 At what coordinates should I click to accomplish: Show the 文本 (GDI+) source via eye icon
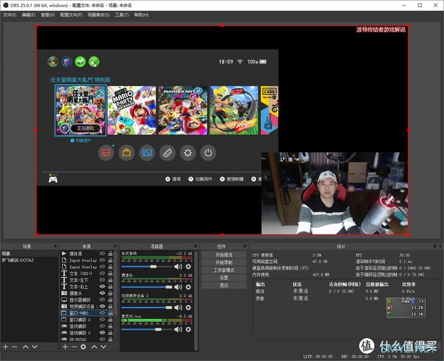pos(103,274)
